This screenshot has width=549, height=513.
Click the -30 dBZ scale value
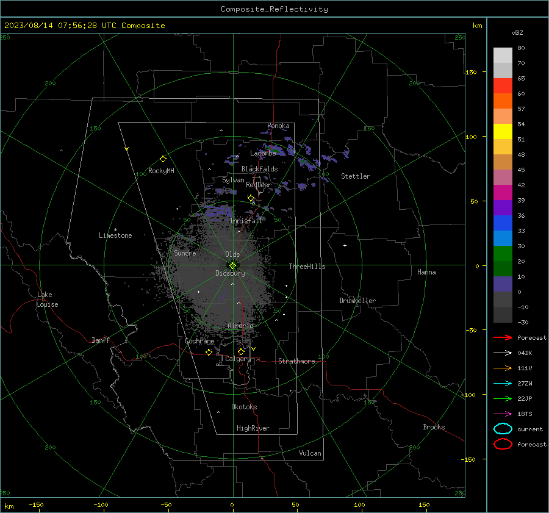(523, 322)
